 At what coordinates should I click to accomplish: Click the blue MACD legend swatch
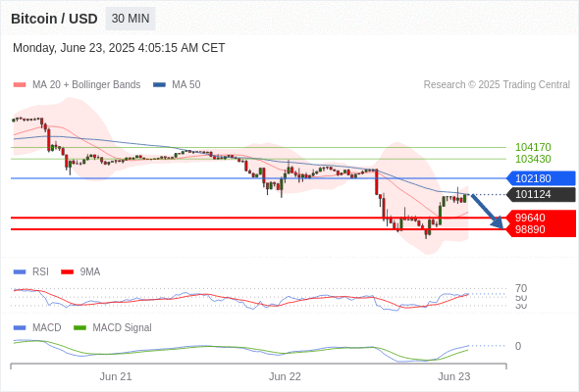pos(20,328)
